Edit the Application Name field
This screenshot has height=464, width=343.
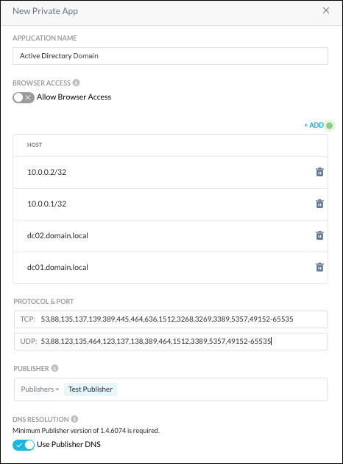click(x=170, y=56)
